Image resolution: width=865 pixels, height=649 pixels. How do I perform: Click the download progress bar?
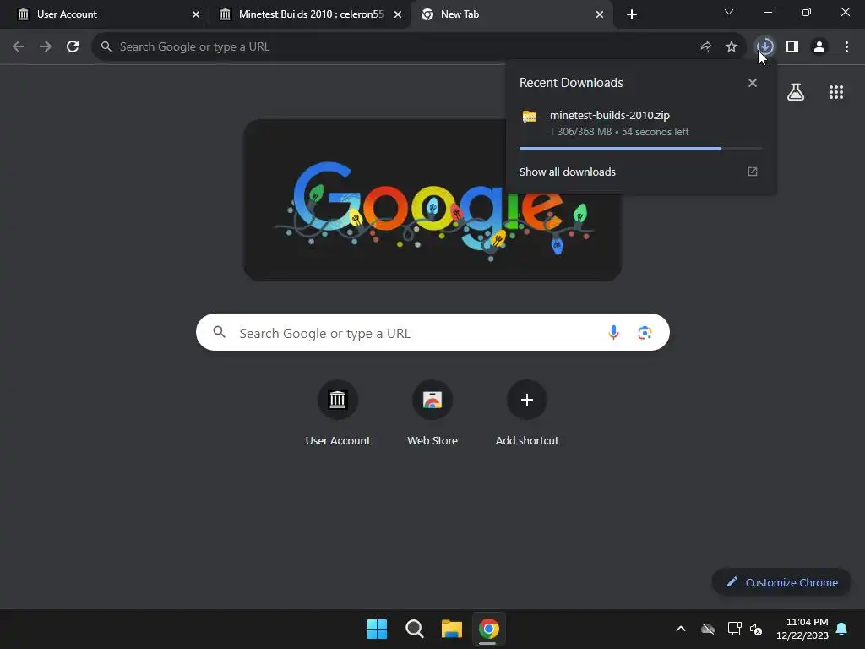click(x=640, y=148)
